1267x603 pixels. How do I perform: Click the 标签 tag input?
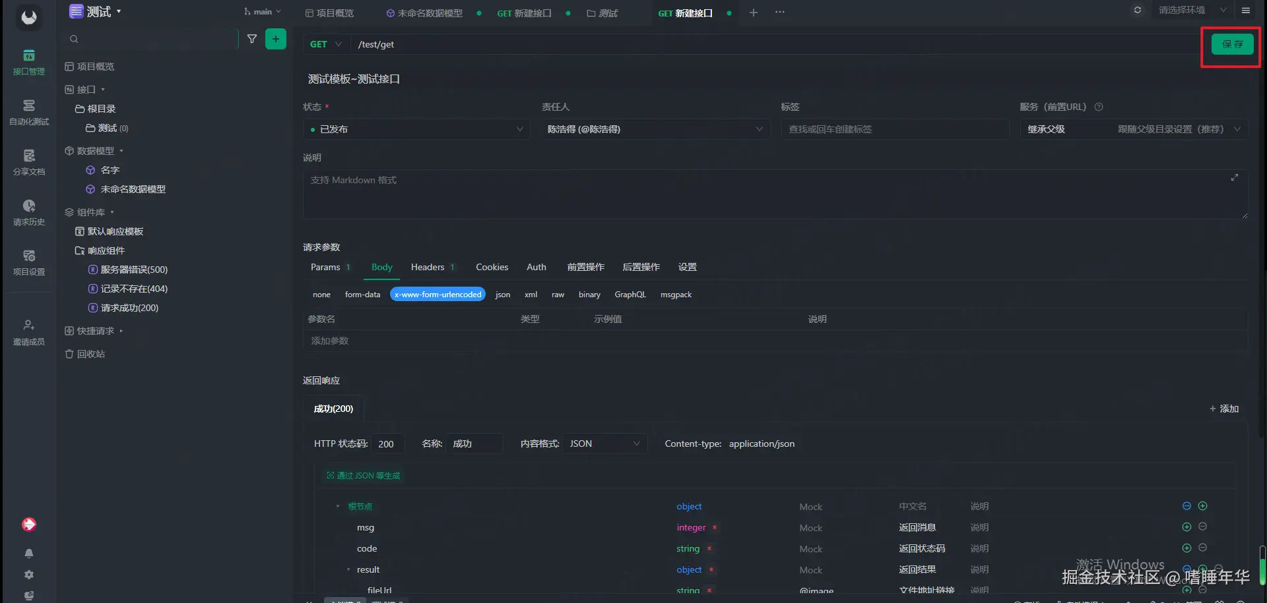[895, 129]
